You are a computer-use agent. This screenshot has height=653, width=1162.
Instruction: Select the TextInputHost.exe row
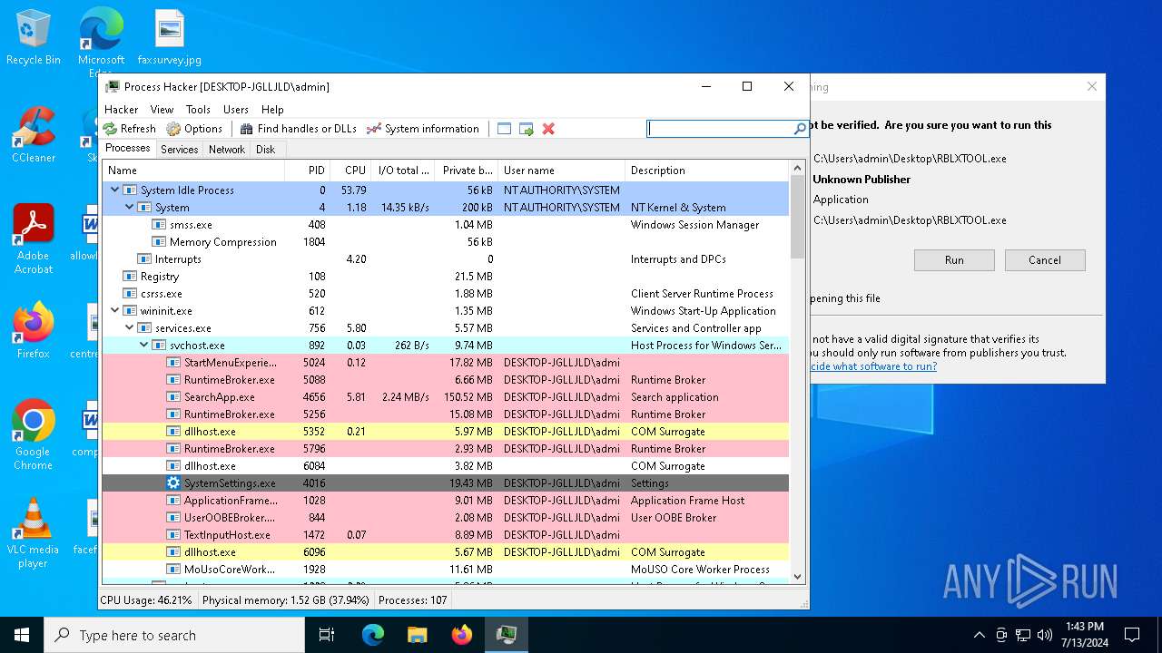point(445,535)
